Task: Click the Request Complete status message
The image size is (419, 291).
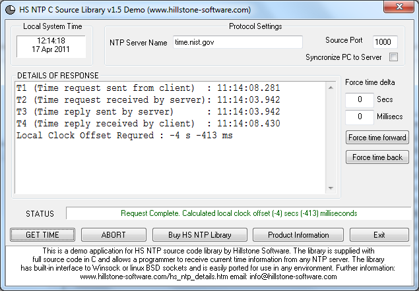Action: click(x=239, y=213)
